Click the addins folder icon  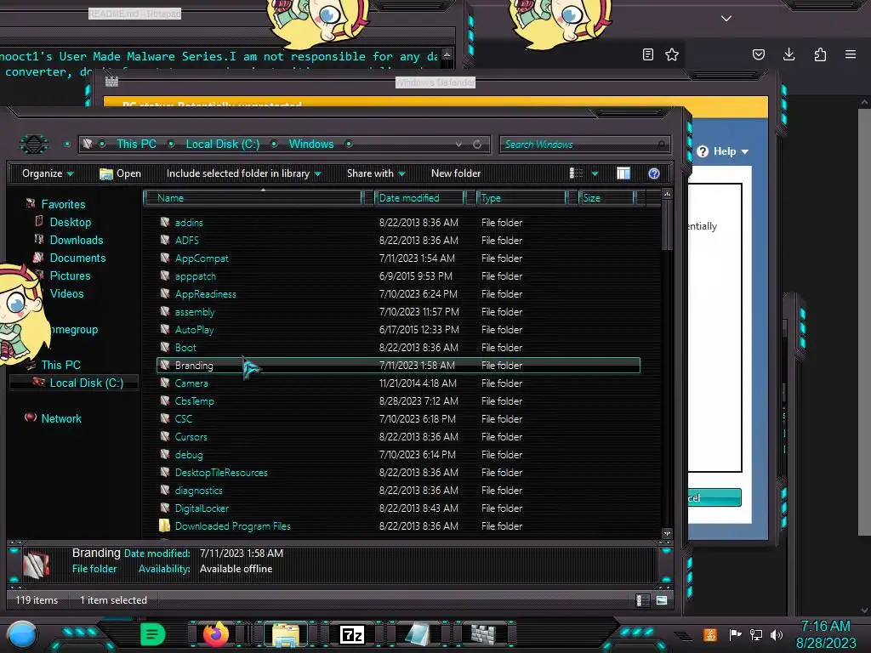click(164, 222)
